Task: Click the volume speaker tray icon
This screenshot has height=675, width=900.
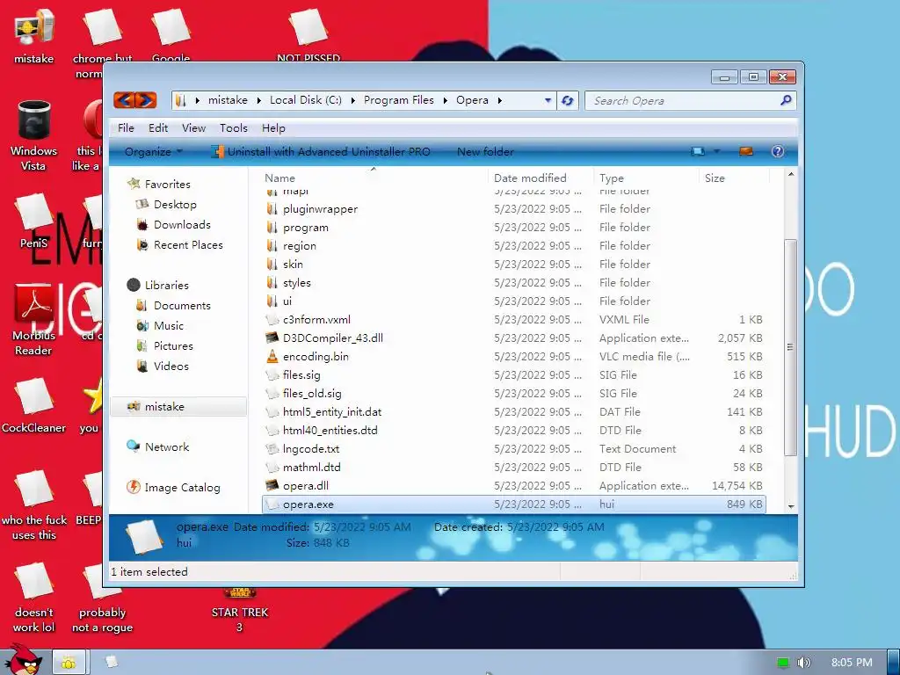Action: point(803,663)
